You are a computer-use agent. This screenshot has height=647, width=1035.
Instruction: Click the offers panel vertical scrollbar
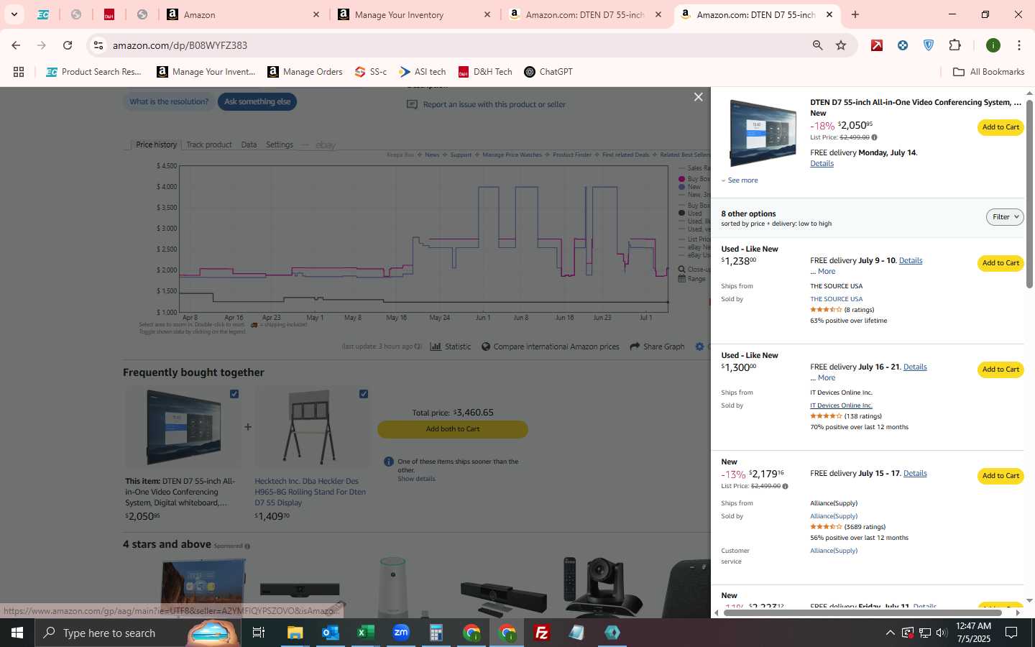pos(1029,194)
